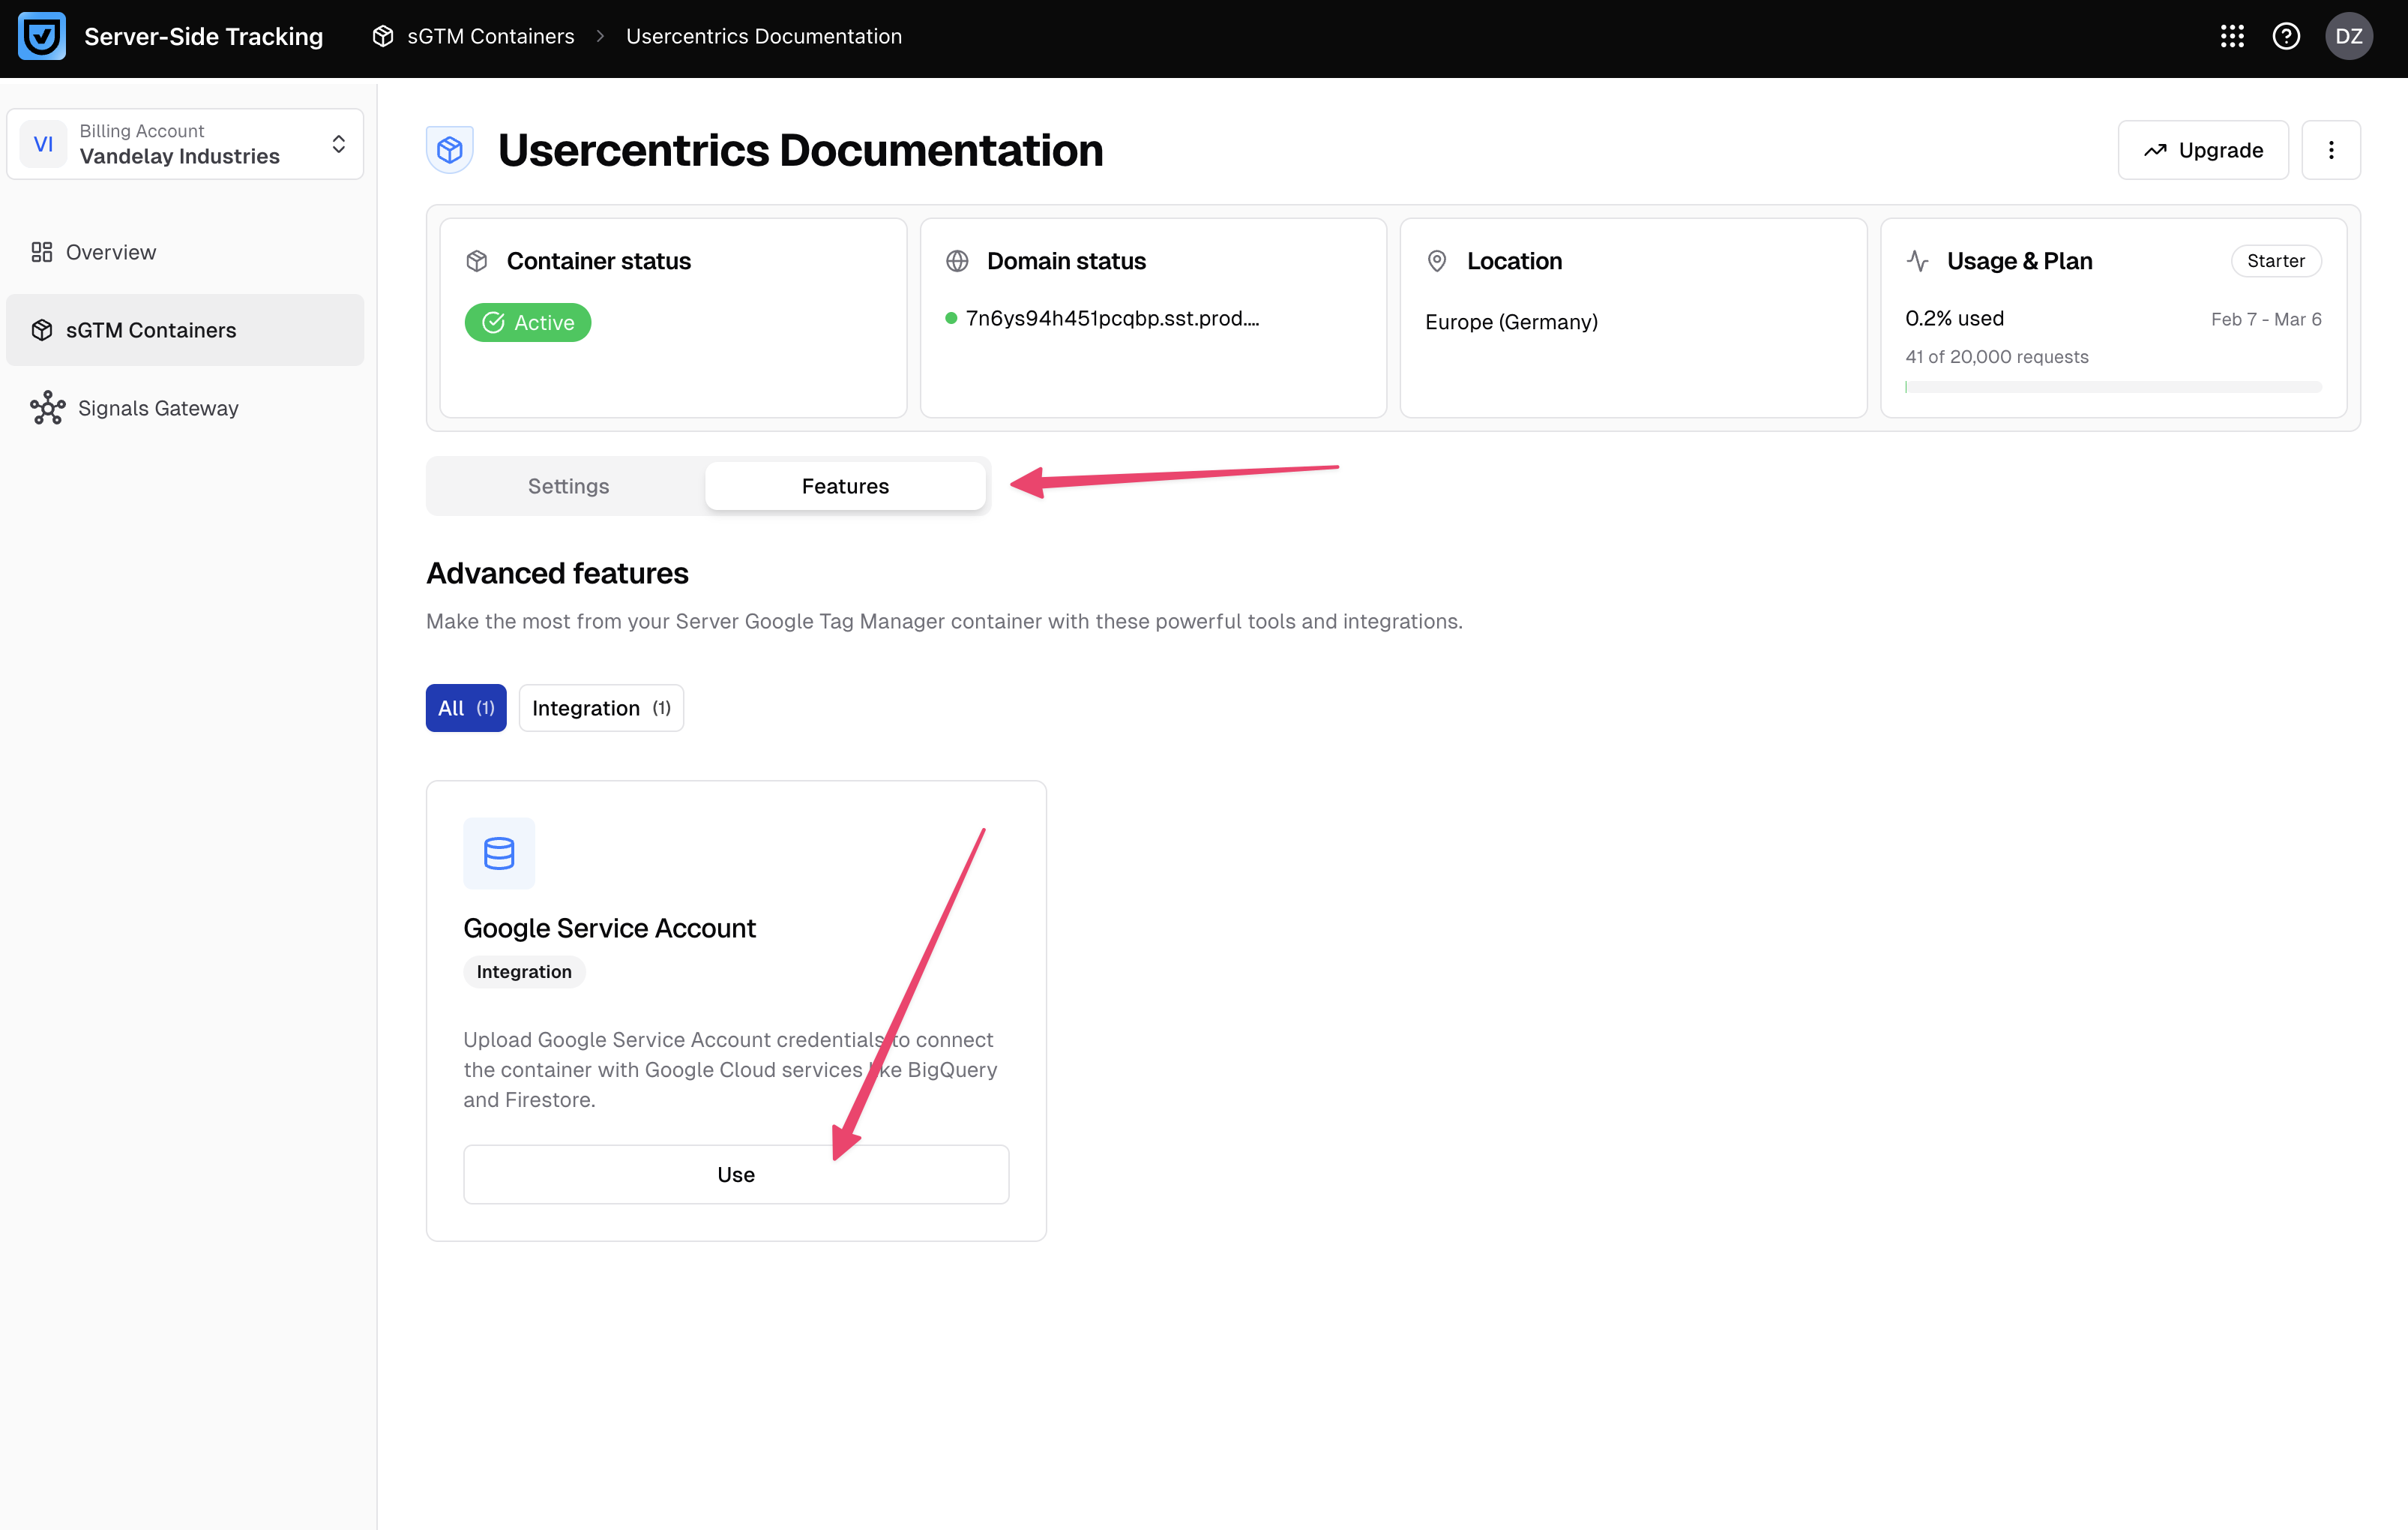Open the three-dot more options menu

pos(2331,150)
